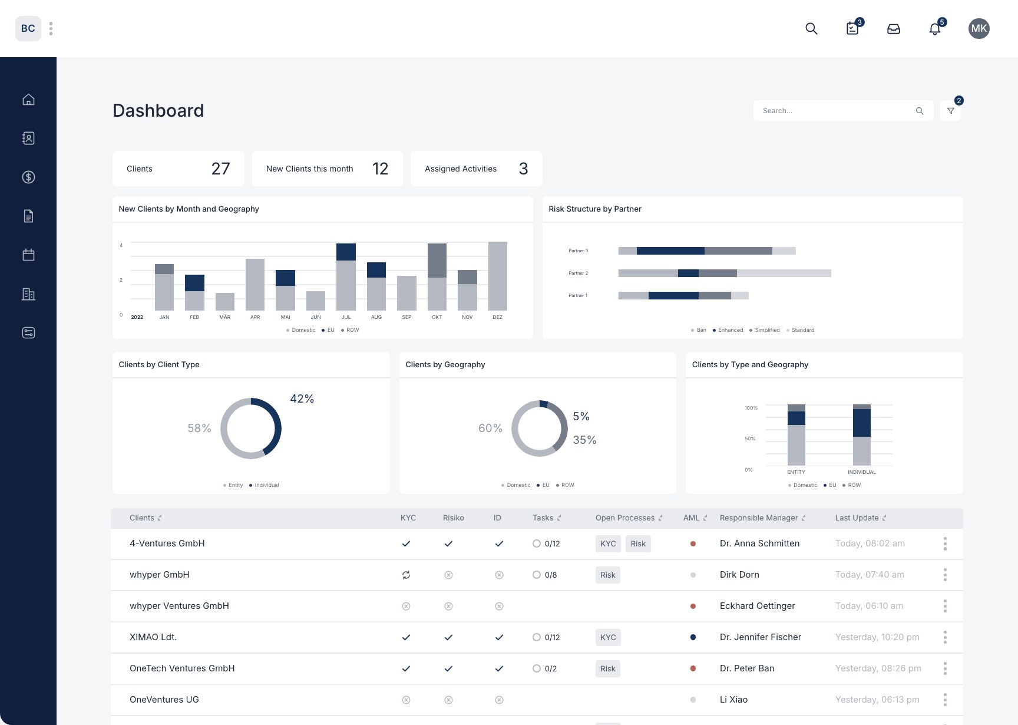Open notifications bell with badge 5

tap(936, 28)
